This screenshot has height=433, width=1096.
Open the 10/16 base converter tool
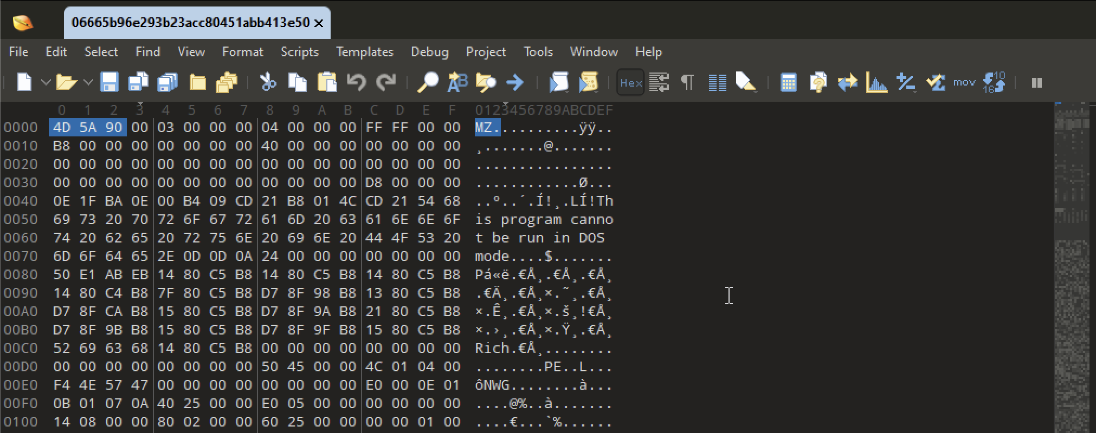(994, 82)
